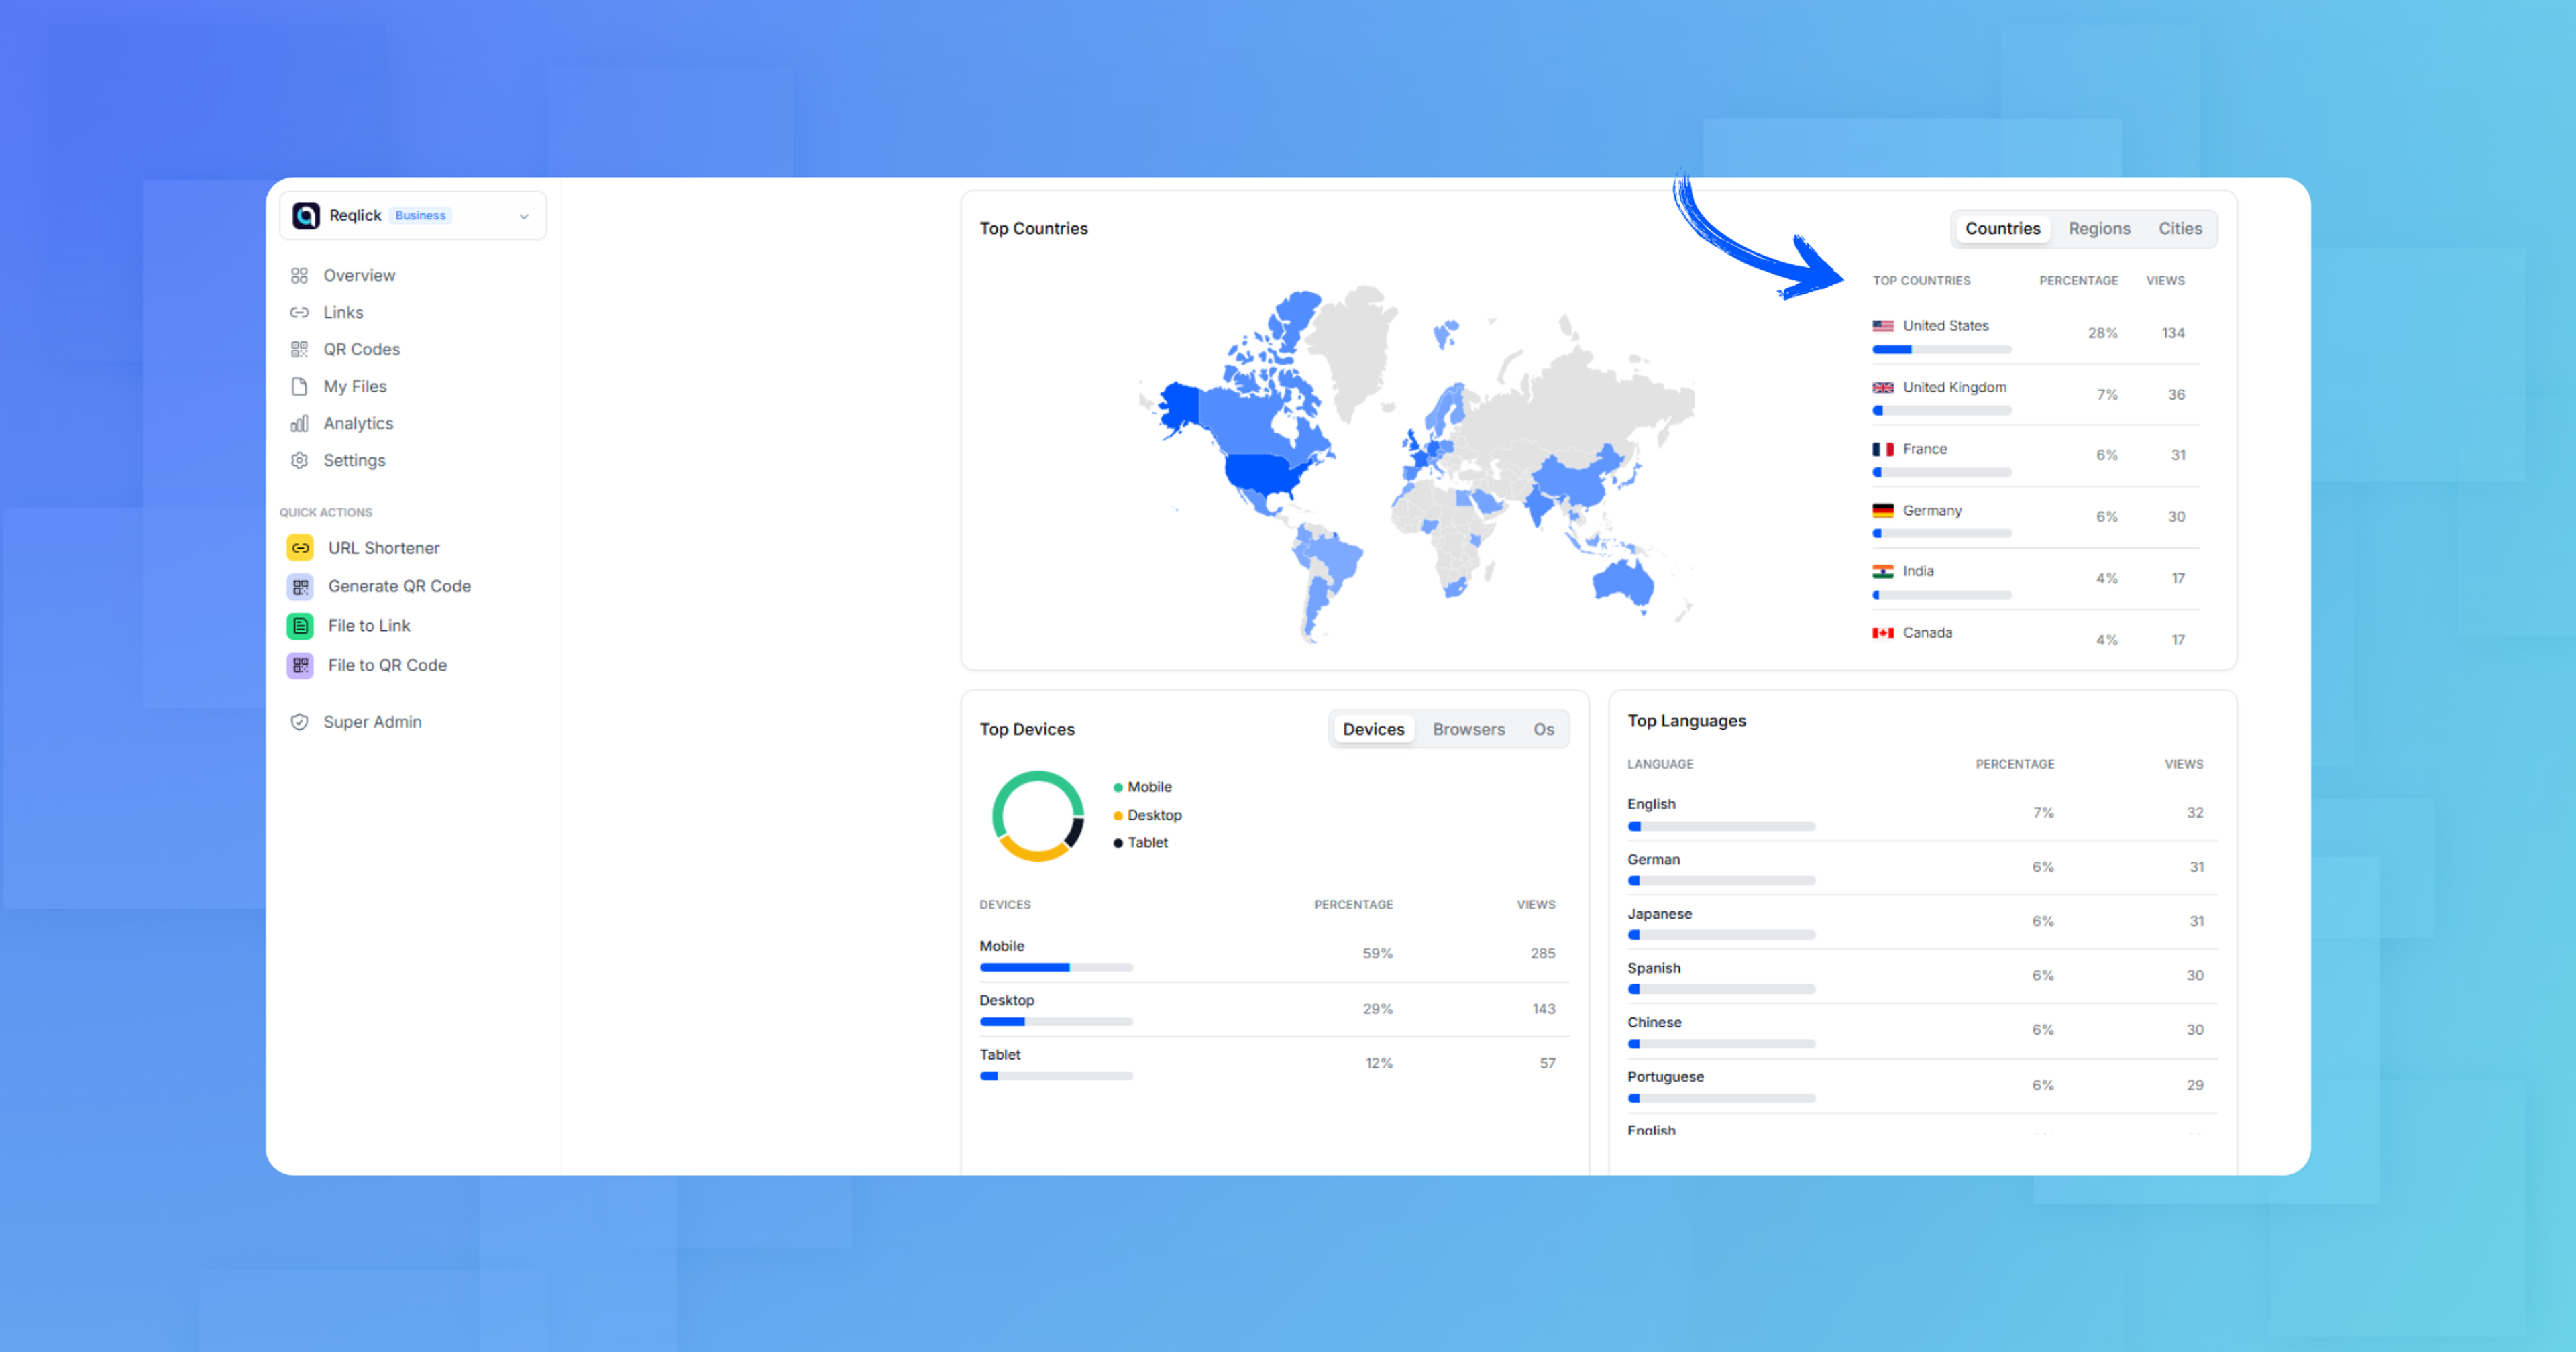This screenshot has width=2576, height=1352.
Task: Click the Links chain icon
Action: (299, 312)
